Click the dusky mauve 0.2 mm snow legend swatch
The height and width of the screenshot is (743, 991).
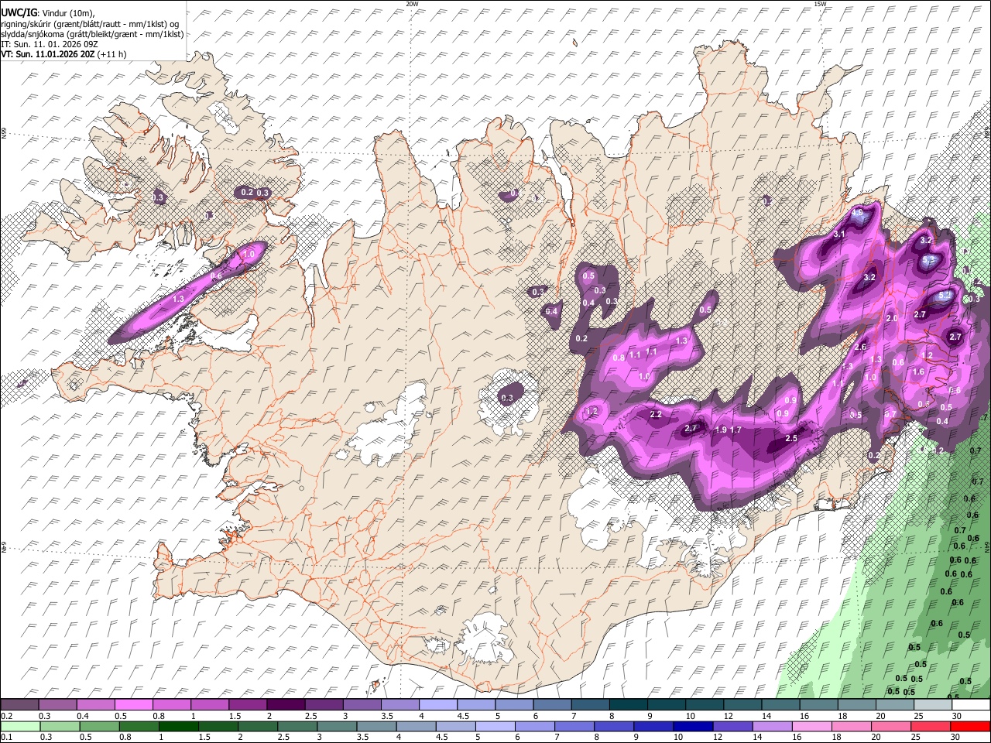pos(19,704)
